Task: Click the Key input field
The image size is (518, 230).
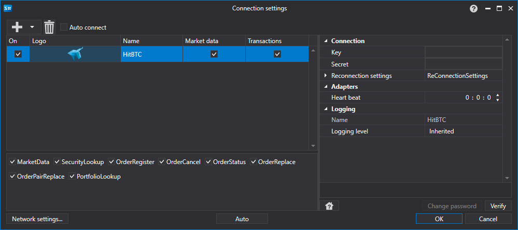Action: click(x=464, y=52)
